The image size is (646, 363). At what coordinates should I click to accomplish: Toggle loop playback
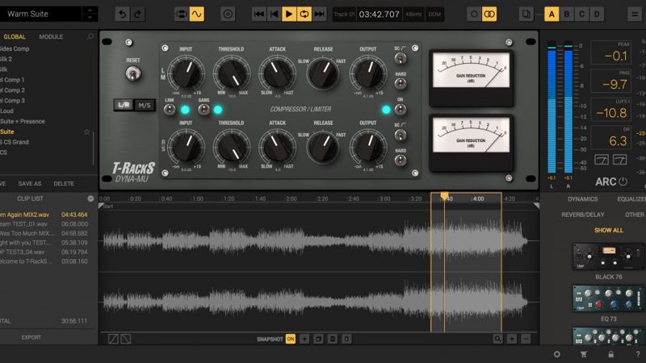[x=304, y=15]
